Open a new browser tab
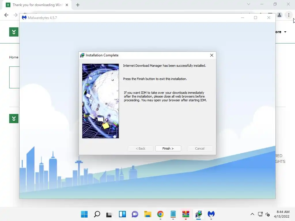 [78, 5]
